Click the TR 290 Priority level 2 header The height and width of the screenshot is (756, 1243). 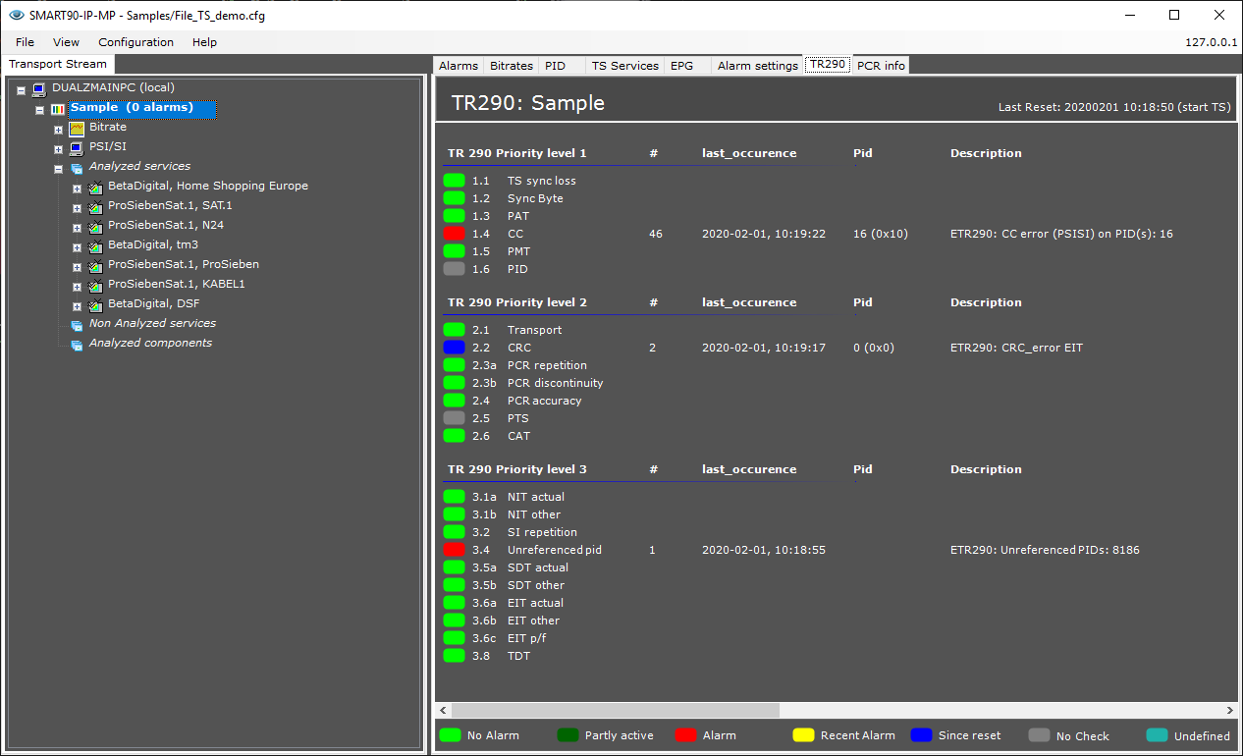point(517,302)
